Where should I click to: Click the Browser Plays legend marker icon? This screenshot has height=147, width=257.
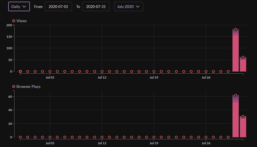(x=14, y=87)
